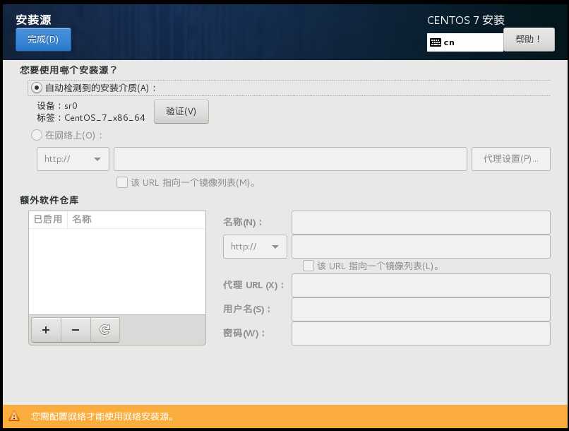Open the 帮助! help button
The image size is (569, 431).
529,40
